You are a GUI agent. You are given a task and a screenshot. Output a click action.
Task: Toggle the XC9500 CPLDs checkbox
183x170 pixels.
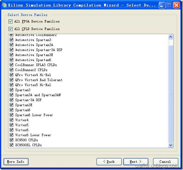[11, 140]
